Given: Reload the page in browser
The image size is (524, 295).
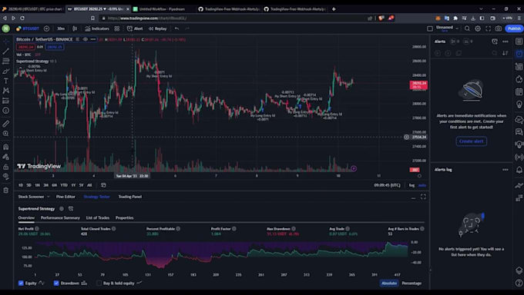Looking at the screenshot, I should [x=22, y=18].
